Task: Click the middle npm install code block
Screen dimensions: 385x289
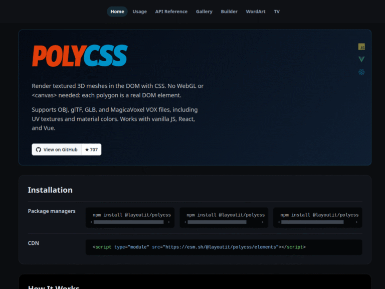Action: tap(224, 217)
